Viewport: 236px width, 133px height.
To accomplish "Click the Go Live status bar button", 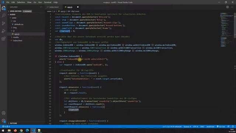I will 221,126.
